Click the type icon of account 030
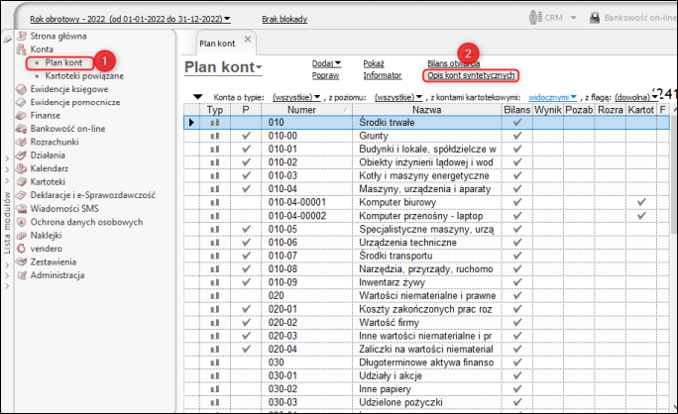Screen dimensions: 678x414 (215, 362)
